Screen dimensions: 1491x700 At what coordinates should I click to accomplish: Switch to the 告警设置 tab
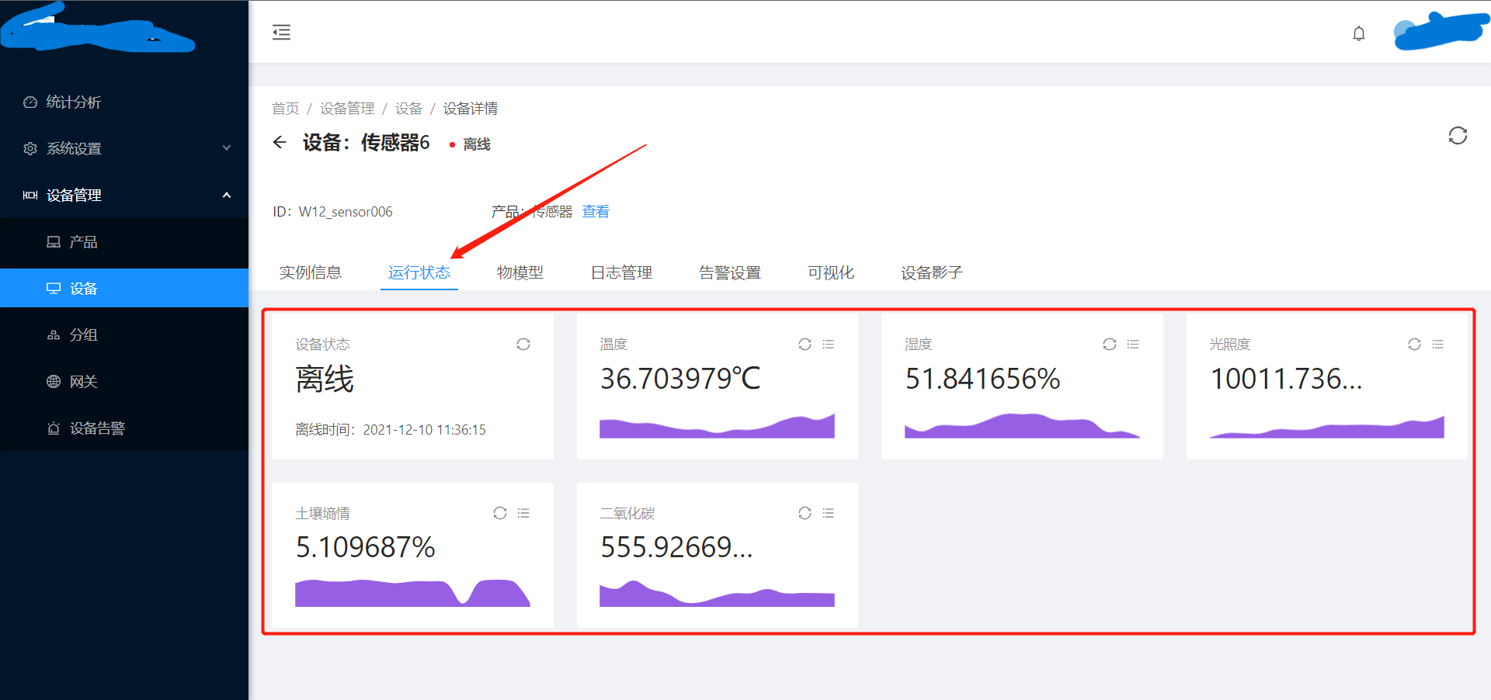[730, 272]
